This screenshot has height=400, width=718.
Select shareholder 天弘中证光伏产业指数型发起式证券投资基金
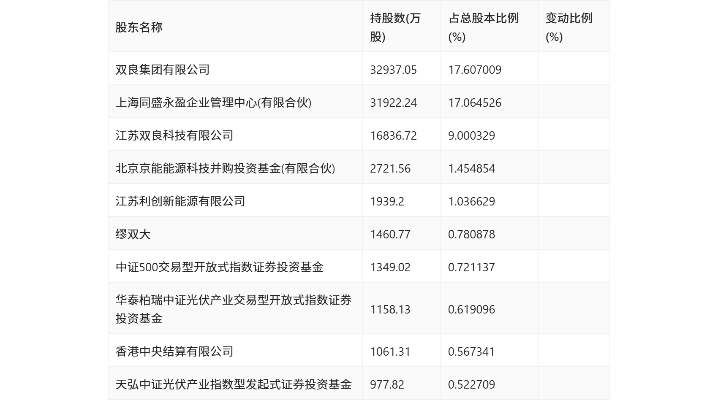point(234,384)
